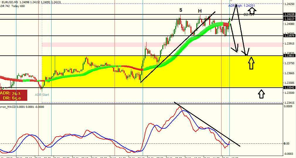
Task: Click the 1.23585 value on price axis
Action: [289, 83]
